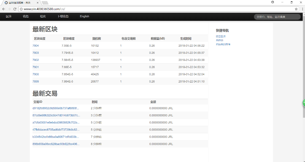The width and height of the screenshot is (305, 162).
Task: Click the 随机数 column header
Action: (x=97, y=39)
